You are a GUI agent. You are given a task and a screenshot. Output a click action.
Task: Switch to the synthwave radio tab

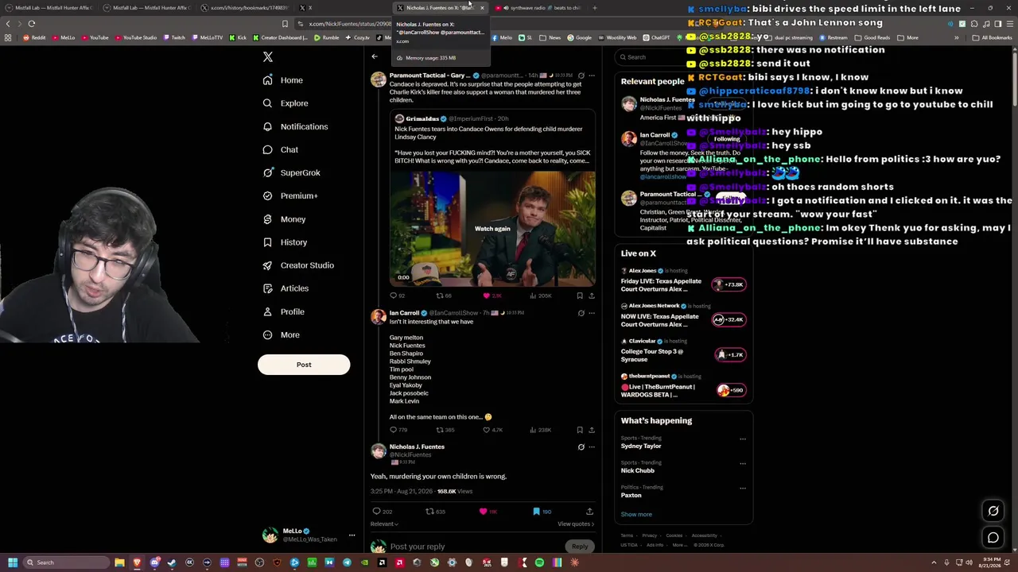pos(538,8)
